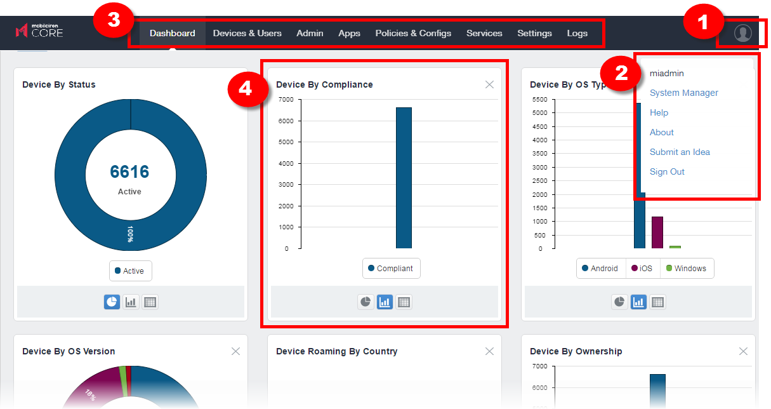771x409 pixels.
Task: Click Submit an Idea link
Action: (680, 152)
